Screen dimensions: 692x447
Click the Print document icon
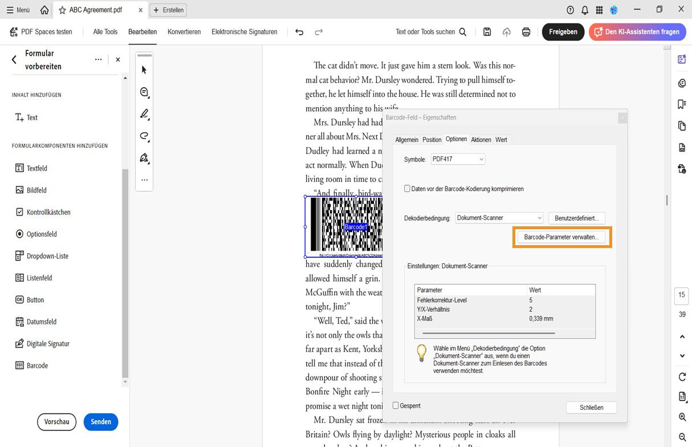[x=526, y=32]
